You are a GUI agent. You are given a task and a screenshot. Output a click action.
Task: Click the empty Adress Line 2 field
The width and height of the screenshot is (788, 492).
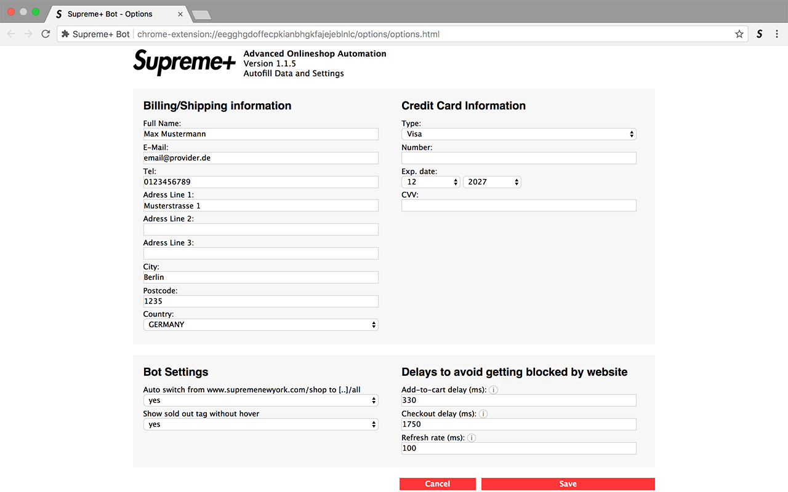click(261, 229)
